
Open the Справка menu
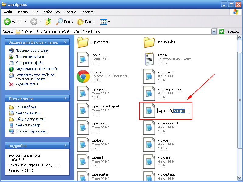[x=87, y=12]
